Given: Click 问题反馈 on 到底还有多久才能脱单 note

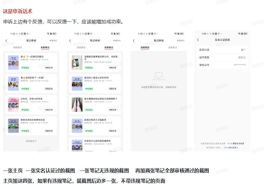Looking at the screenshot, I should tap(112, 131).
